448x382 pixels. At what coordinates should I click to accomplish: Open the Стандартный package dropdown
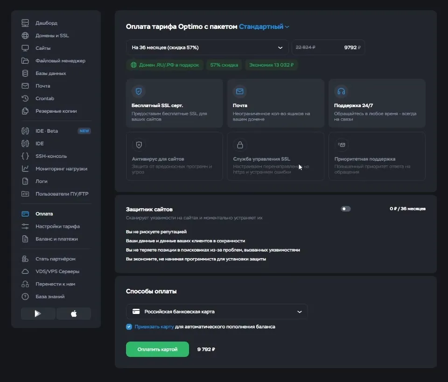pos(264,27)
